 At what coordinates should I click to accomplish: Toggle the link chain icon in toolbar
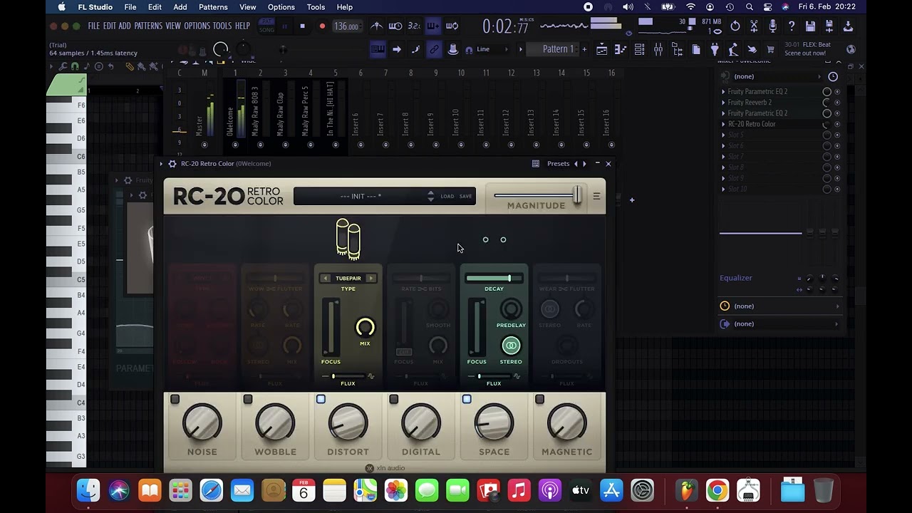tap(434, 49)
